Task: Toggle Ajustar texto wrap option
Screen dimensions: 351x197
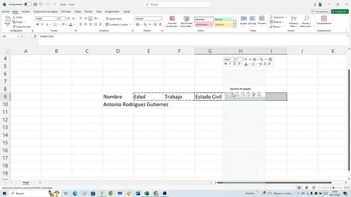Action: [x=114, y=19]
